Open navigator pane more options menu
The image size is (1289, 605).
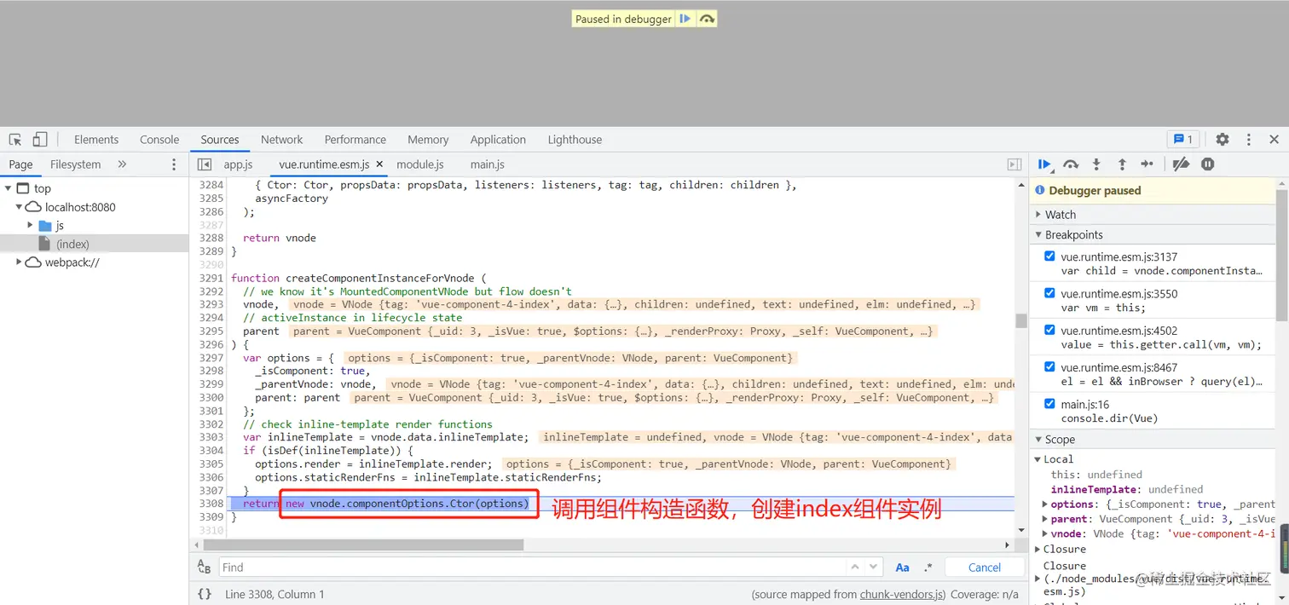175,164
